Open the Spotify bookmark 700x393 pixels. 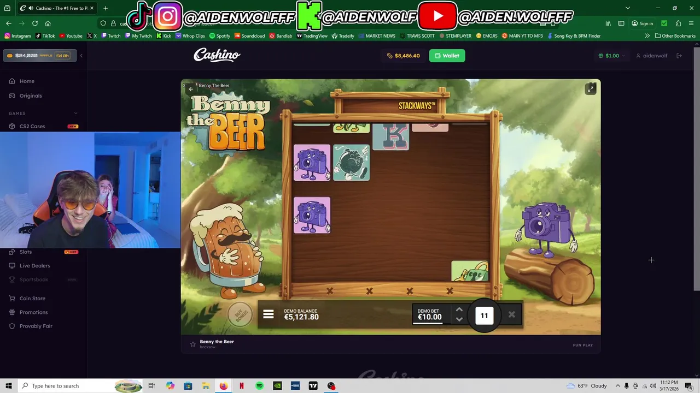(x=220, y=36)
